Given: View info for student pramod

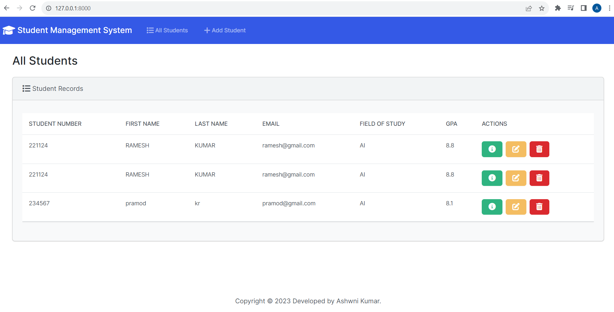Looking at the screenshot, I should (492, 207).
